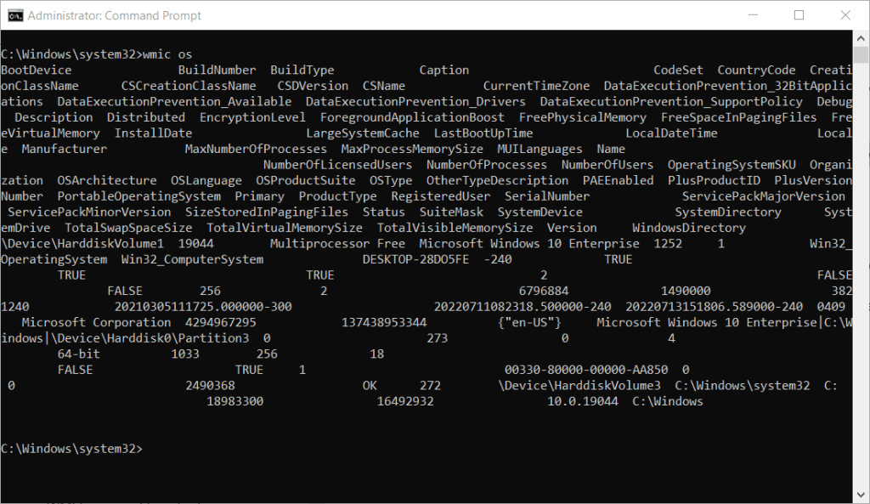Click the 'OSArchitecture' header text
Image resolution: width=870 pixels, height=504 pixels.
[106, 181]
